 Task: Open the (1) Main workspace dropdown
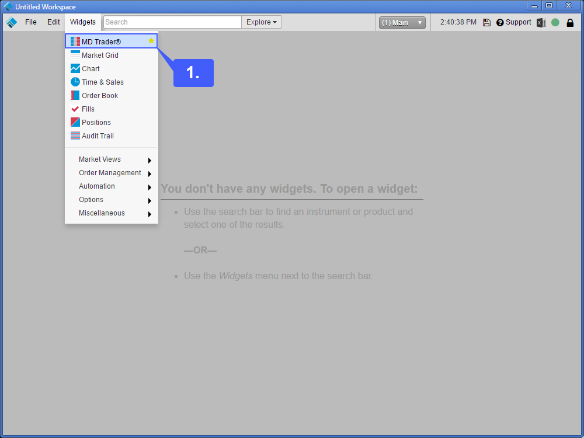tap(402, 23)
